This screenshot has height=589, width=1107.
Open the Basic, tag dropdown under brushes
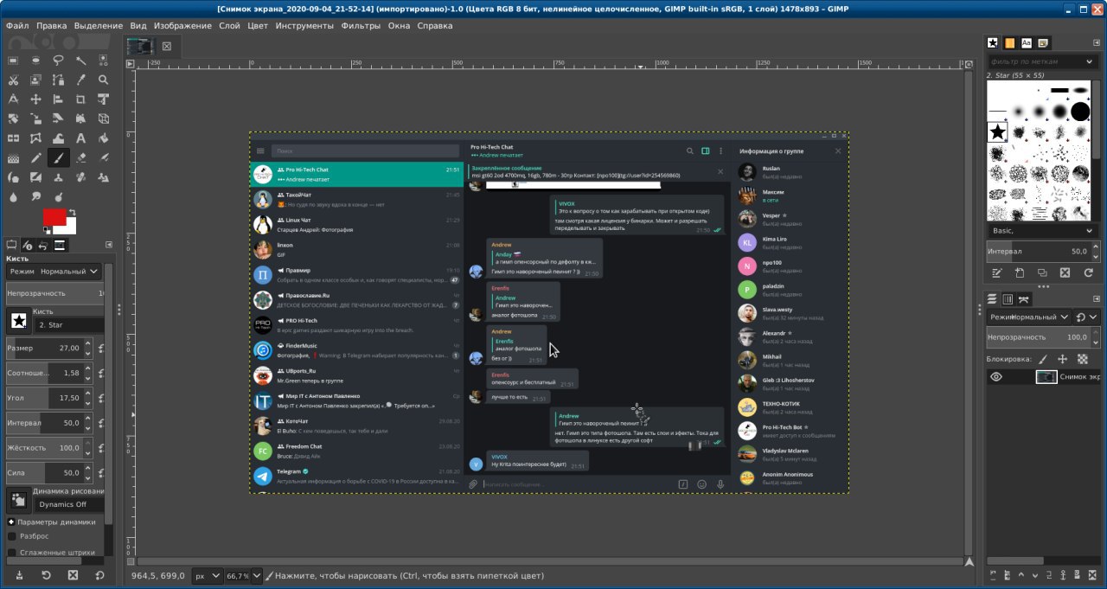coord(1042,231)
